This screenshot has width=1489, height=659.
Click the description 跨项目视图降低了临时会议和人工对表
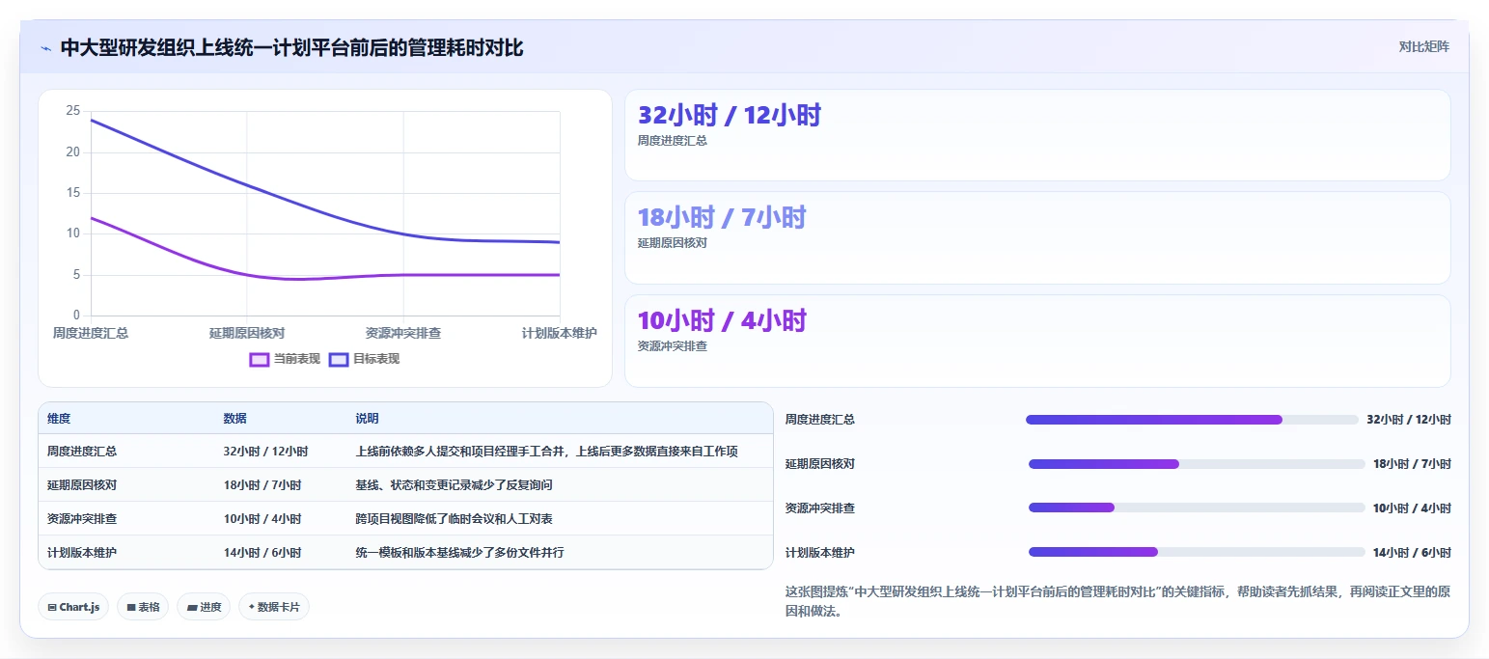pyautogui.click(x=454, y=518)
